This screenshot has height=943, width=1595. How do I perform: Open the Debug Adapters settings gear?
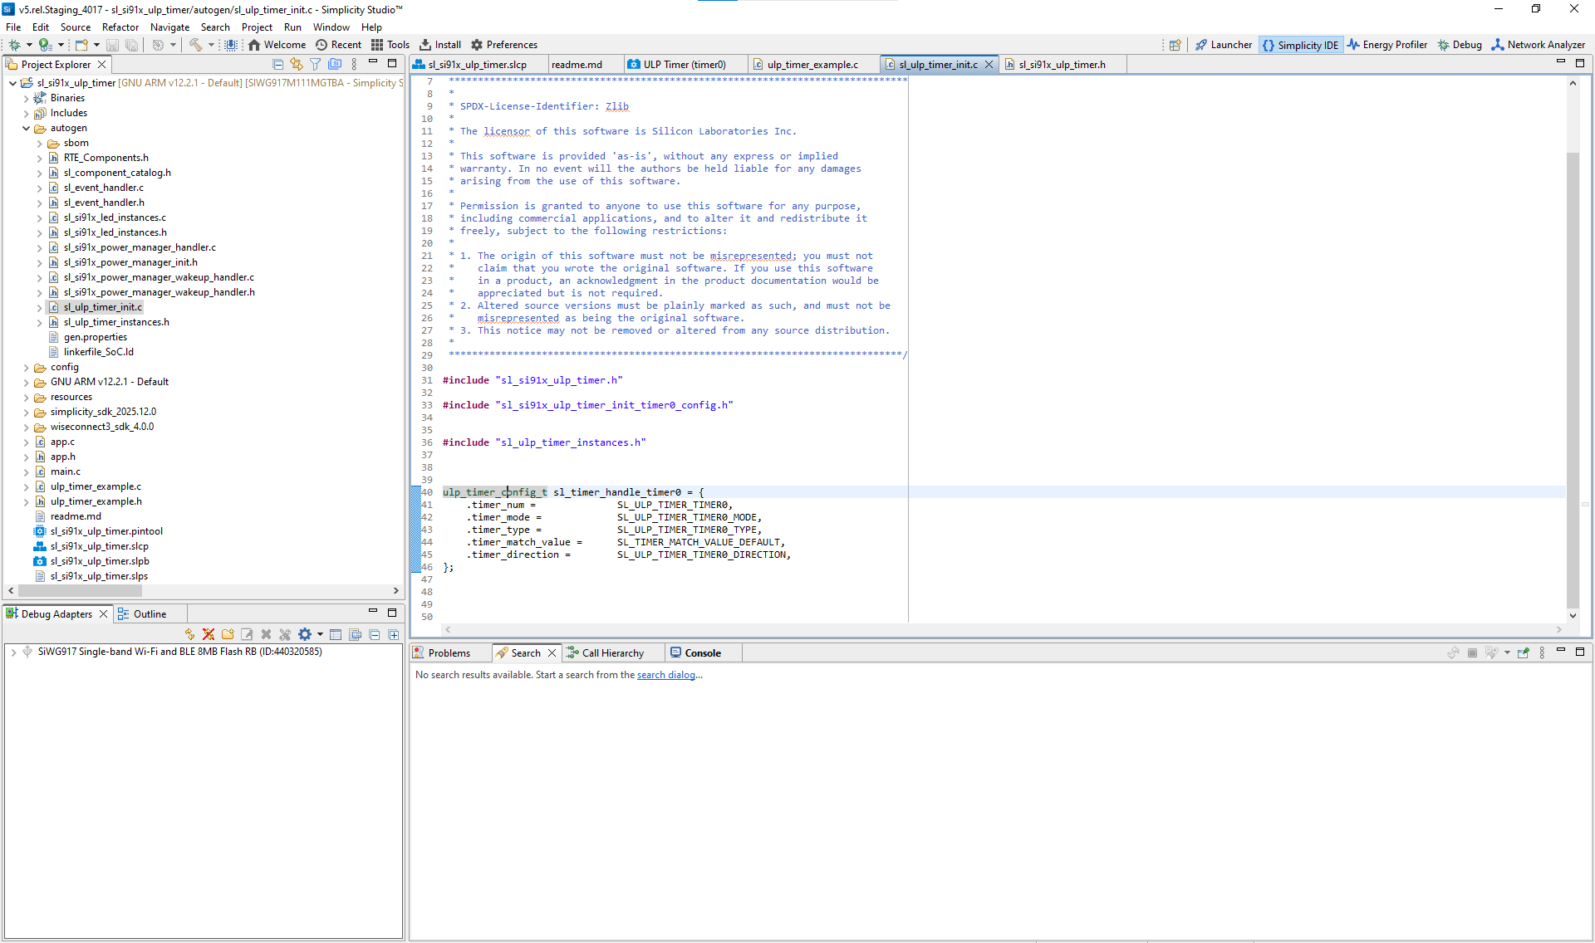click(306, 633)
